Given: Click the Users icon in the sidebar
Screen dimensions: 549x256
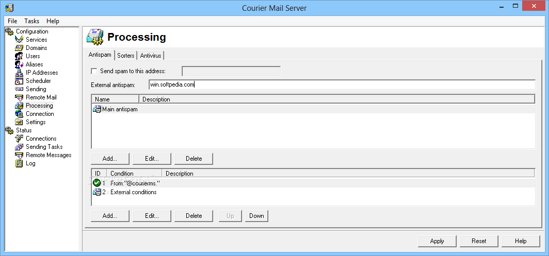Looking at the screenshot, I should (x=19, y=56).
